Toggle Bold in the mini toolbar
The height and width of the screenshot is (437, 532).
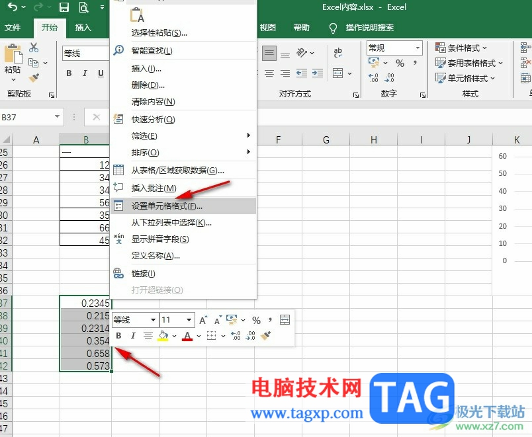[x=118, y=336]
